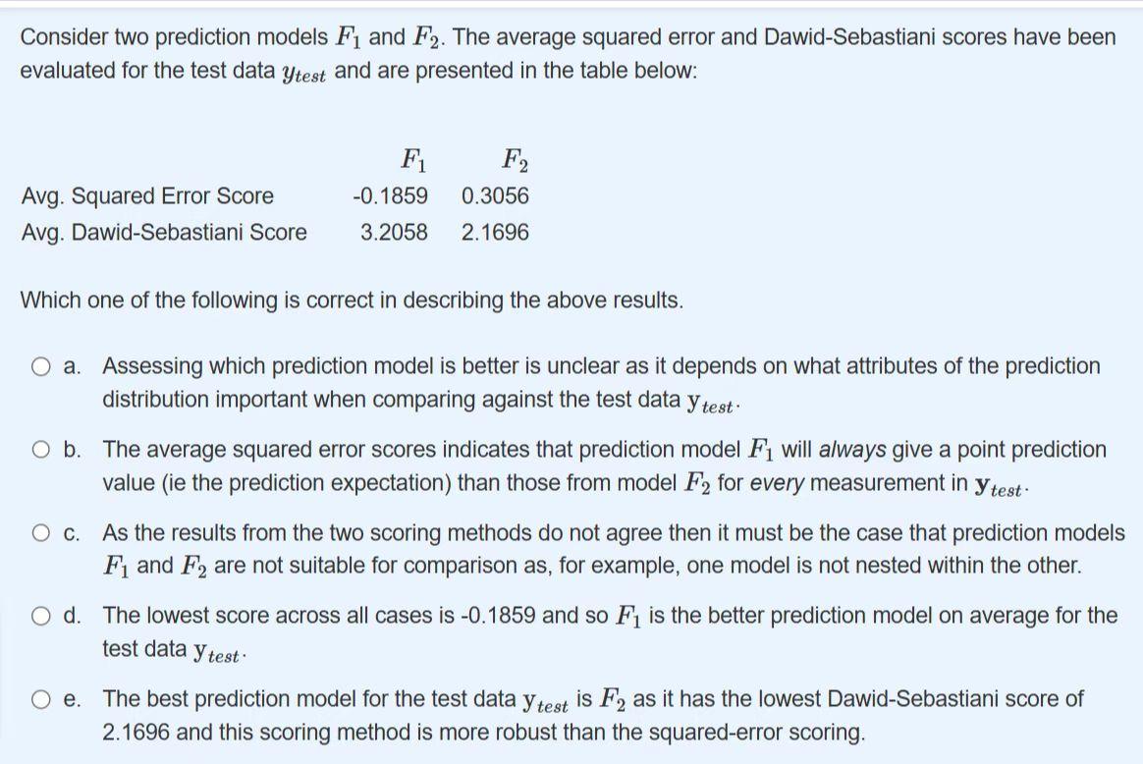Screen dimensions: 1143x764
Task: Select answer option a radio button
Action: coord(41,366)
